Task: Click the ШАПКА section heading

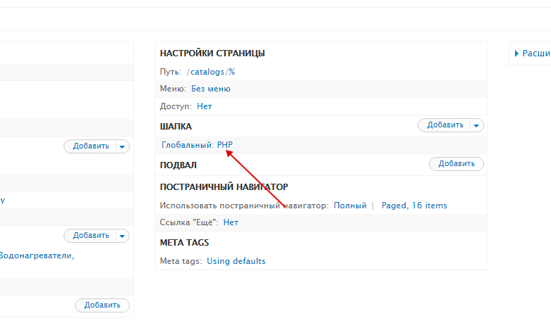Action: (176, 126)
